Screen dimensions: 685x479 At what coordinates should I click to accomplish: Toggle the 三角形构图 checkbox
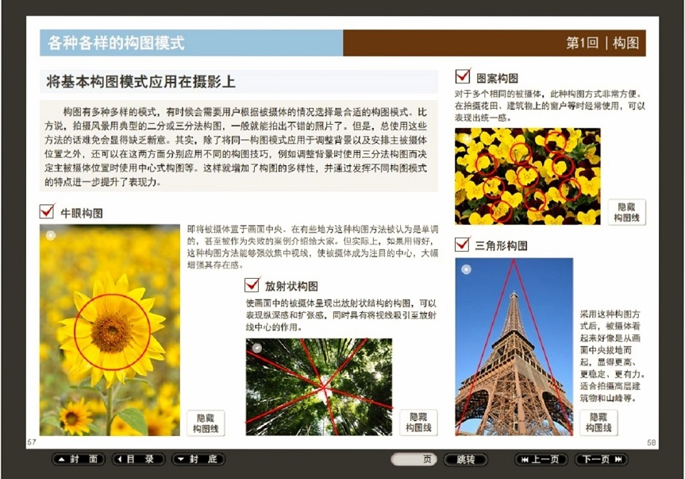pyautogui.click(x=463, y=245)
